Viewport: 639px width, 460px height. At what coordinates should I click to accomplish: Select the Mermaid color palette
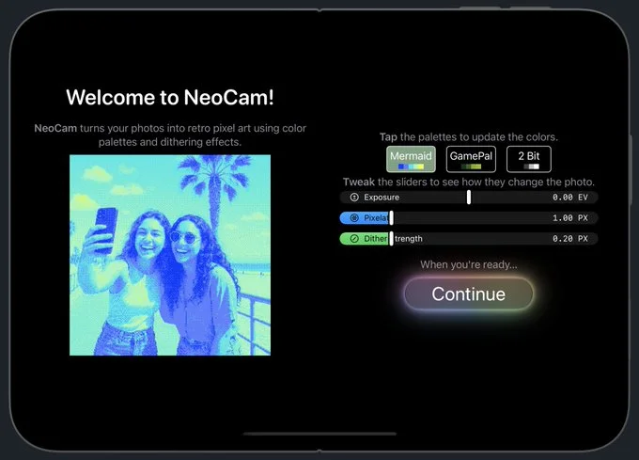coord(411,159)
